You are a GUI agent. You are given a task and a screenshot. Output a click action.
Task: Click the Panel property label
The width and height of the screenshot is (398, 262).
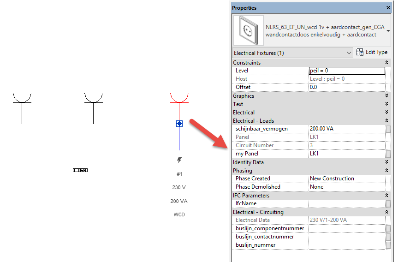click(x=242, y=137)
